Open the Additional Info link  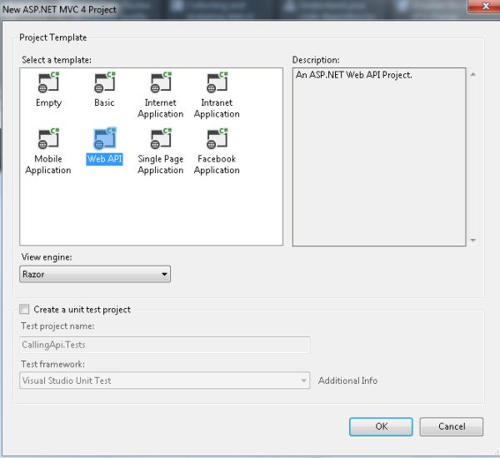pyautogui.click(x=347, y=381)
